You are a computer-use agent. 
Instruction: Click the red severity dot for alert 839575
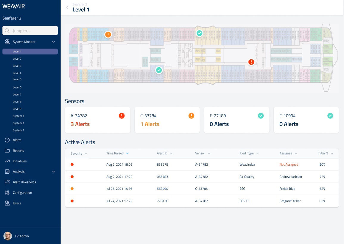click(72, 164)
